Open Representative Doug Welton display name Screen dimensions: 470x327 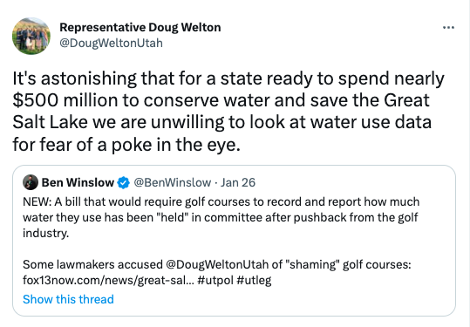pyautogui.click(x=140, y=27)
